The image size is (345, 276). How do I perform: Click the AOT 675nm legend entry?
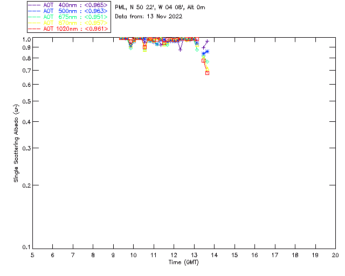pyautogui.click(x=68, y=17)
